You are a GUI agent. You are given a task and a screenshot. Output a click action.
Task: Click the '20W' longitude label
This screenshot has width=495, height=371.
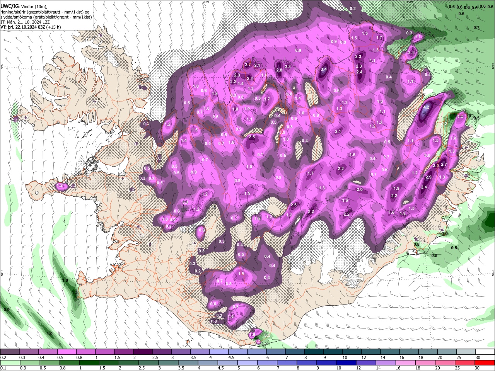(x=206, y=2)
